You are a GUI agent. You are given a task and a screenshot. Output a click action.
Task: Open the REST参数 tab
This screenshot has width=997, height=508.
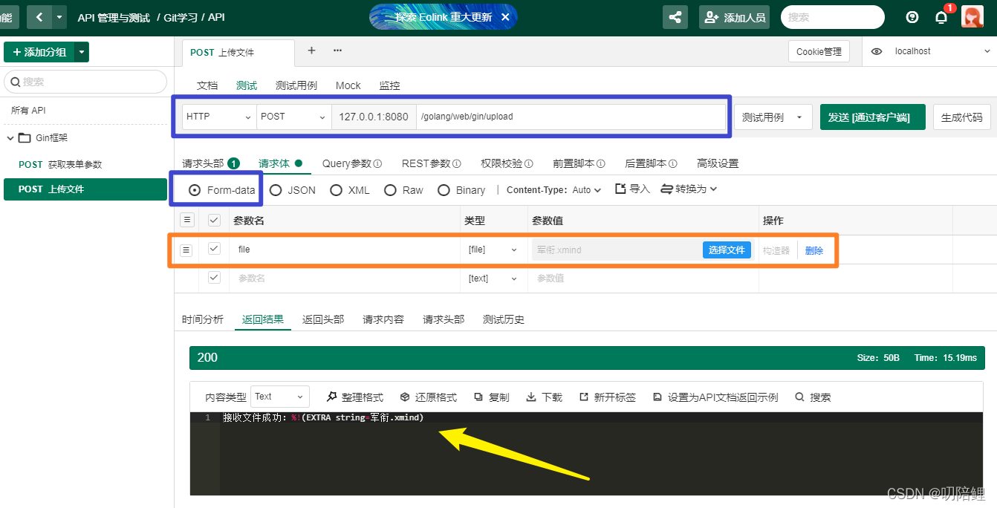coord(431,163)
